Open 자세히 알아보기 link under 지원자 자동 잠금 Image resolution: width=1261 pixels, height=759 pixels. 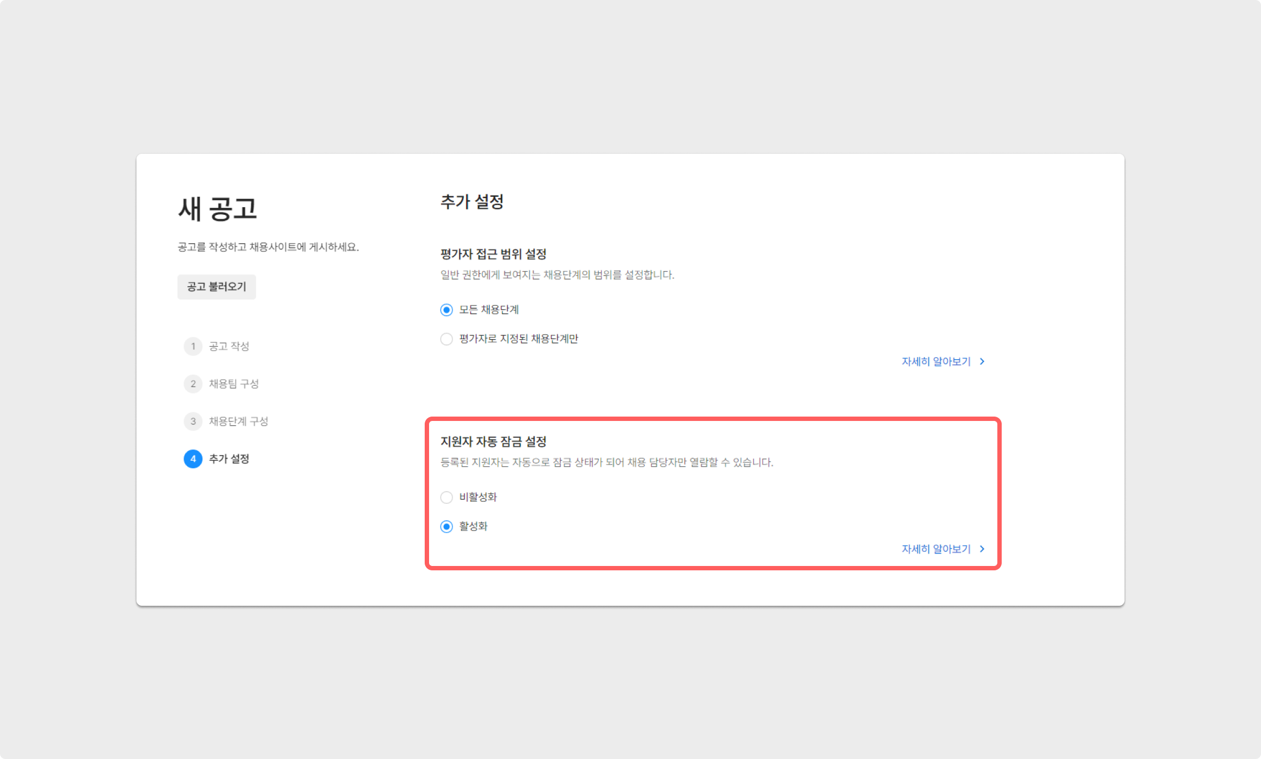936,549
